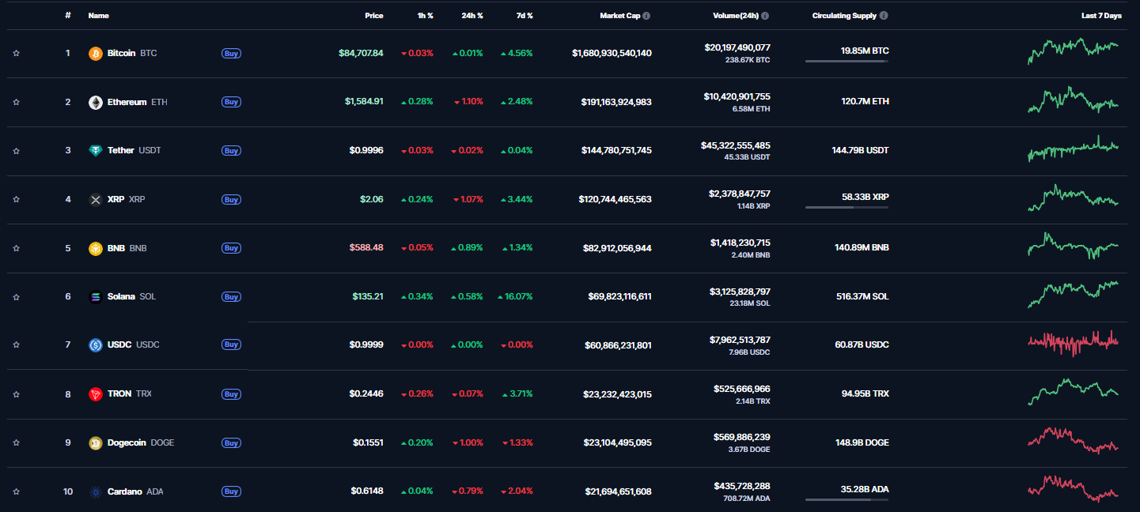The width and height of the screenshot is (1140, 512).
Task: Open USDC's last 7 days sparkline chart
Action: point(1073,342)
